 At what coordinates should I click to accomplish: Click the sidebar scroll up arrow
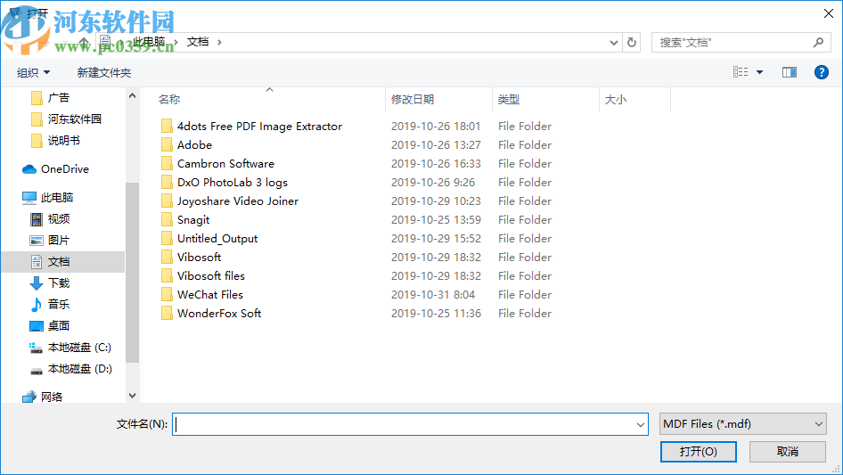[x=132, y=95]
